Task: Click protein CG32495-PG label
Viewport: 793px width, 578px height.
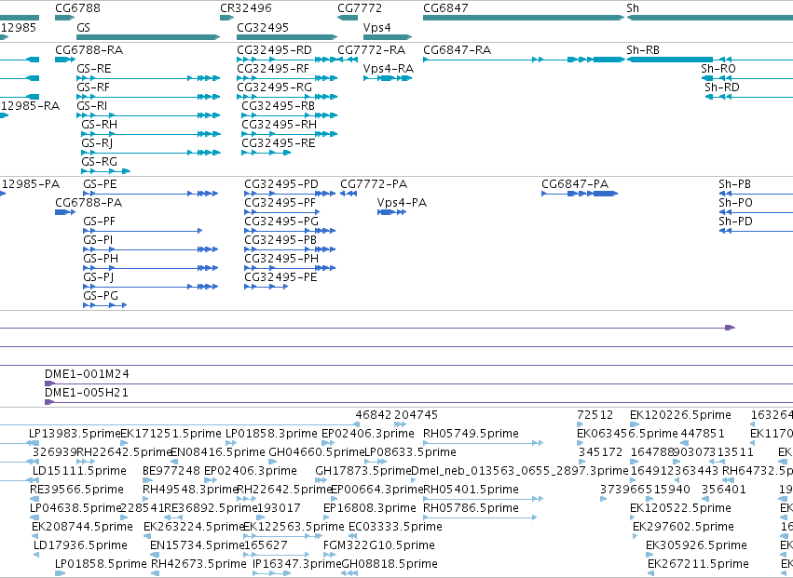Action: pyautogui.click(x=281, y=222)
